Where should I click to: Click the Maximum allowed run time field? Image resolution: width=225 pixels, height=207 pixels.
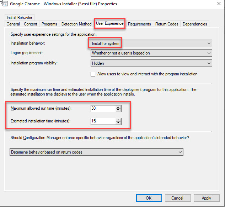point(103,109)
